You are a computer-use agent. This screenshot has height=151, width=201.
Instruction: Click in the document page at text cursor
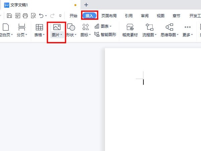click(x=143, y=82)
